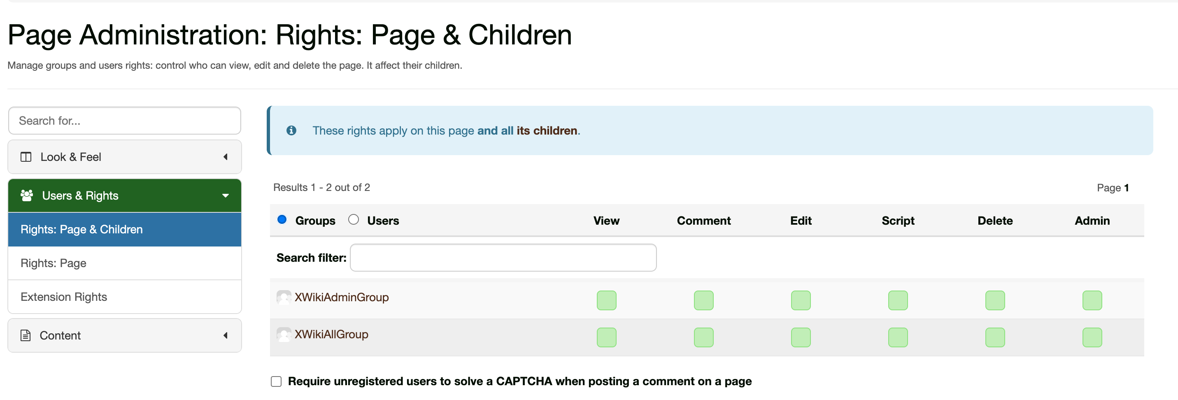Click the Look & Feel columns icon
Screen dimensions: 1178x400
[x=26, y=157]
